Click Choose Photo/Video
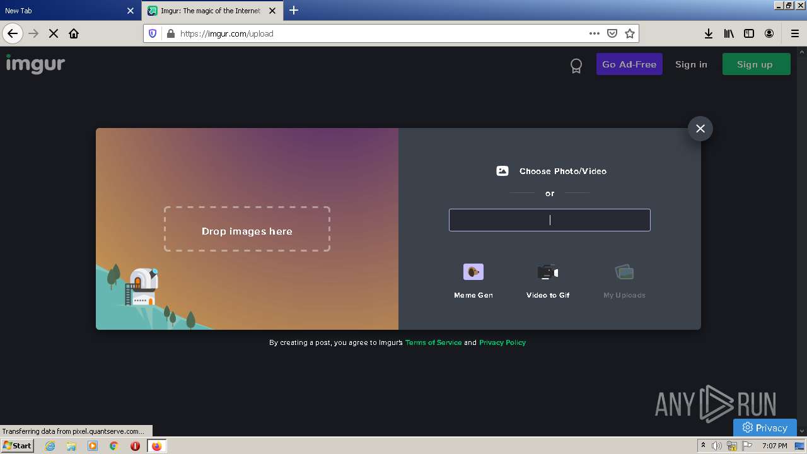This screenshot has height=454, width=807. 551,171
